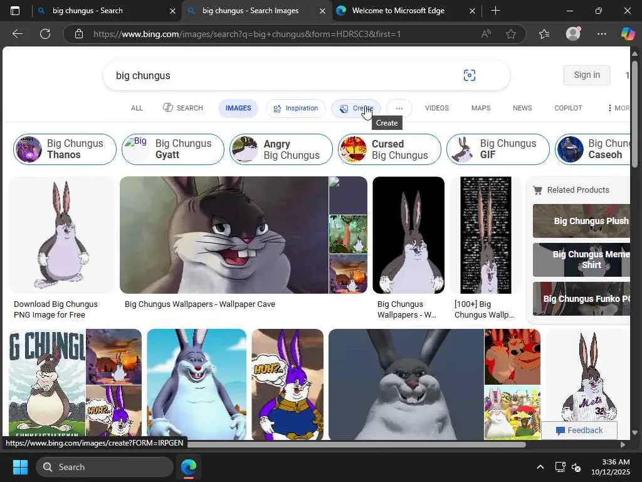Viewport: 642px width, 482px height.
Task: Open the network status tray icon
Action: click(x=560, y=467)
